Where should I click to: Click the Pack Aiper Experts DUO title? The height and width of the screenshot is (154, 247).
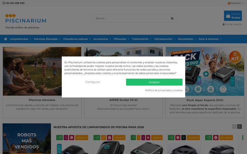tap(205, 100)
